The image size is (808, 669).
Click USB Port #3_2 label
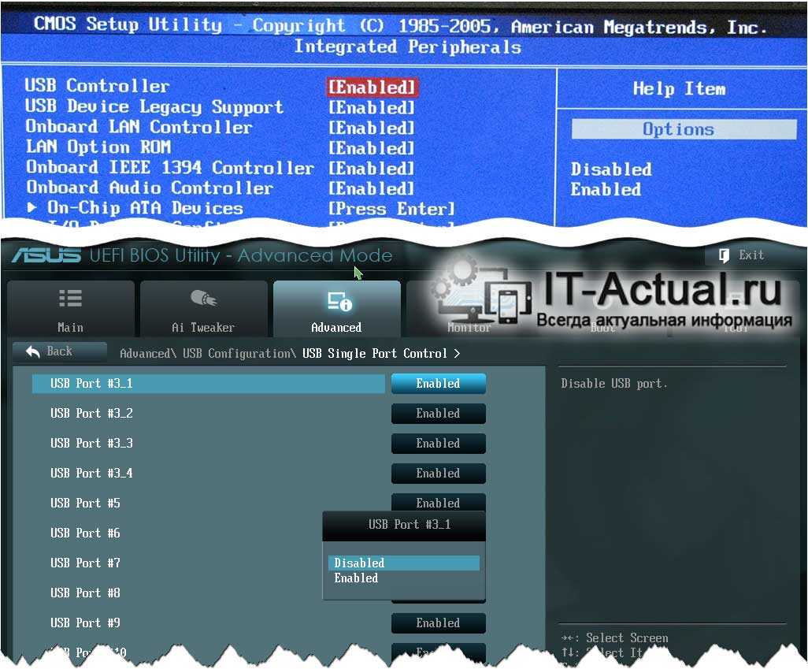[91, 413]
